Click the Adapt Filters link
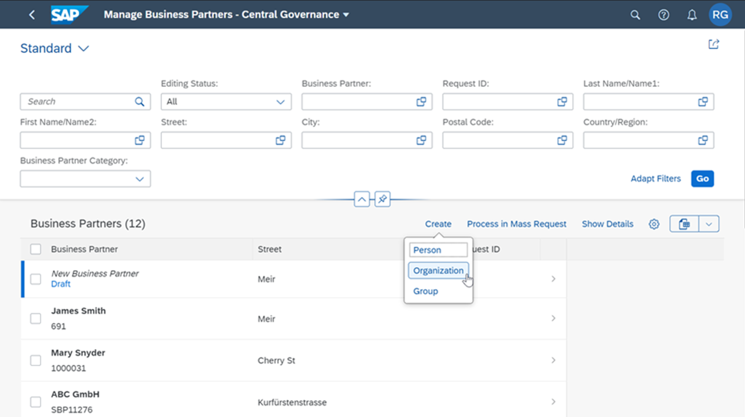The width and height of the screenshot is (745, 417). 656,178
